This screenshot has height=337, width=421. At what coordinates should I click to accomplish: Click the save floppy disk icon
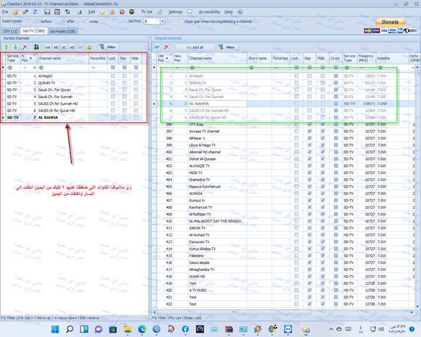point(47,12)
